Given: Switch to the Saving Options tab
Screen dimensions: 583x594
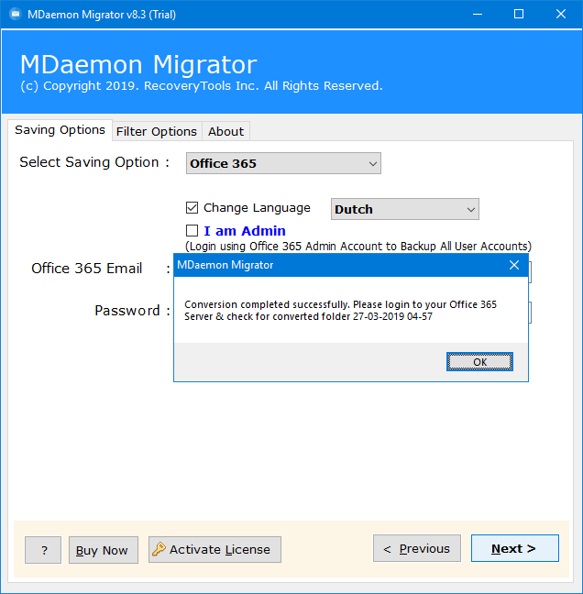Looking at the screenshot, I should pos(60,130).
